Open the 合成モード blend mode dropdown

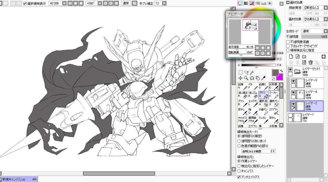tap(326, 31)
